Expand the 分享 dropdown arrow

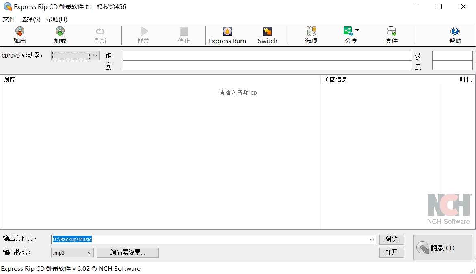click(357, 30)
